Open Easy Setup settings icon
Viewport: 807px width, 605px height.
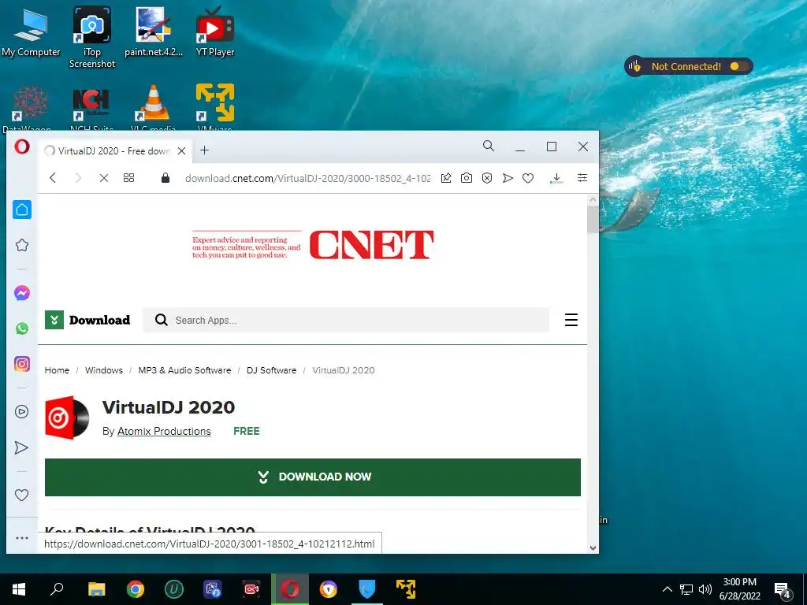582,178
